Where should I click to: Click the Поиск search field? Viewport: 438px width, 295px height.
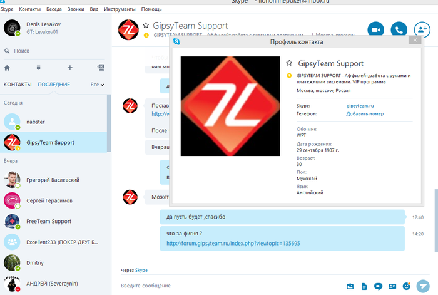tap(54, 51)
